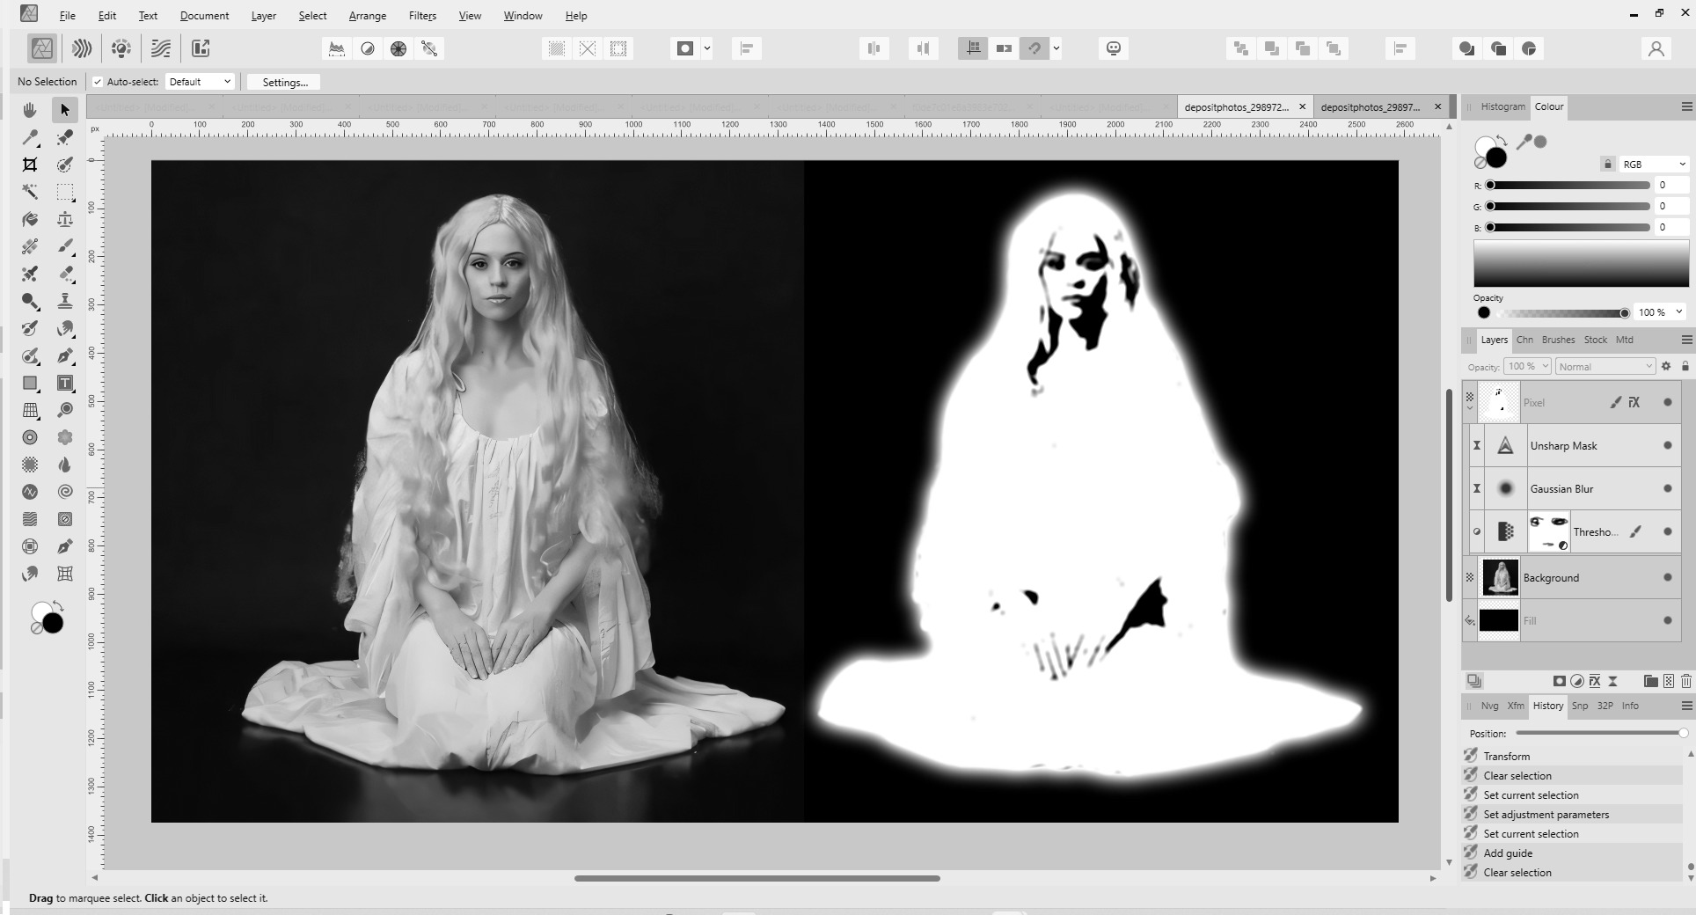
Task: Click the Settings... button
Action: coord(285,82)
